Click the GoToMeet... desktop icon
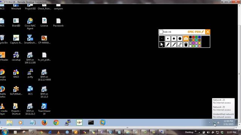This screenshot has width=241, height=135. point(16,91)
